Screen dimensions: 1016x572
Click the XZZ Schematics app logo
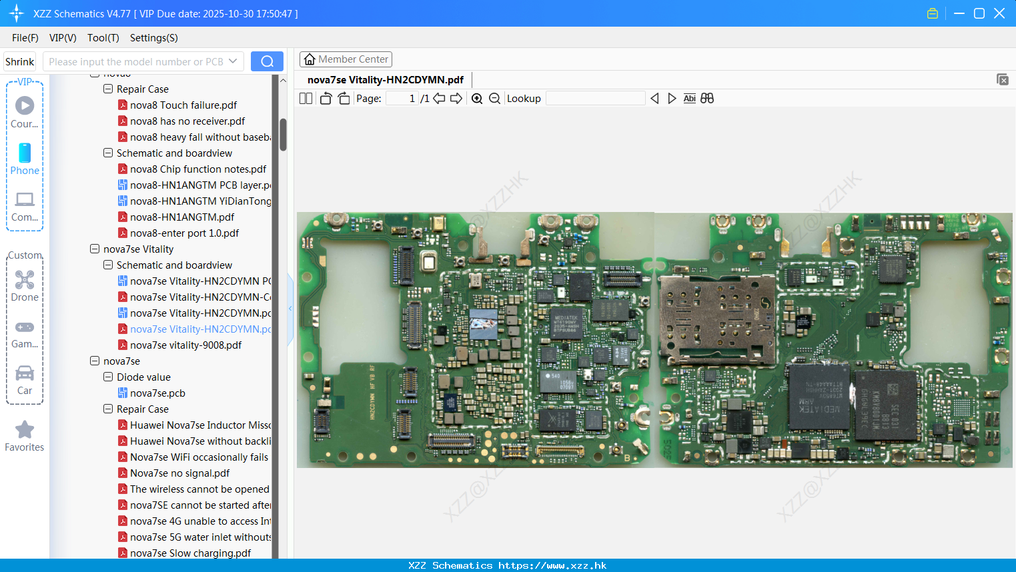coord(17,13)
